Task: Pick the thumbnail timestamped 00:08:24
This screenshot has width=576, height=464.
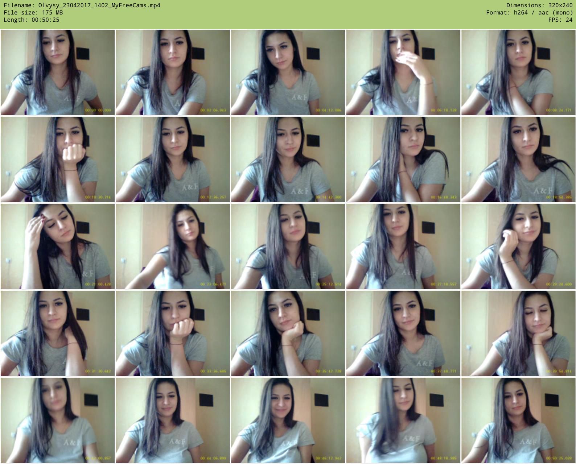Action: pyautogui.click(x=518, y=72)
